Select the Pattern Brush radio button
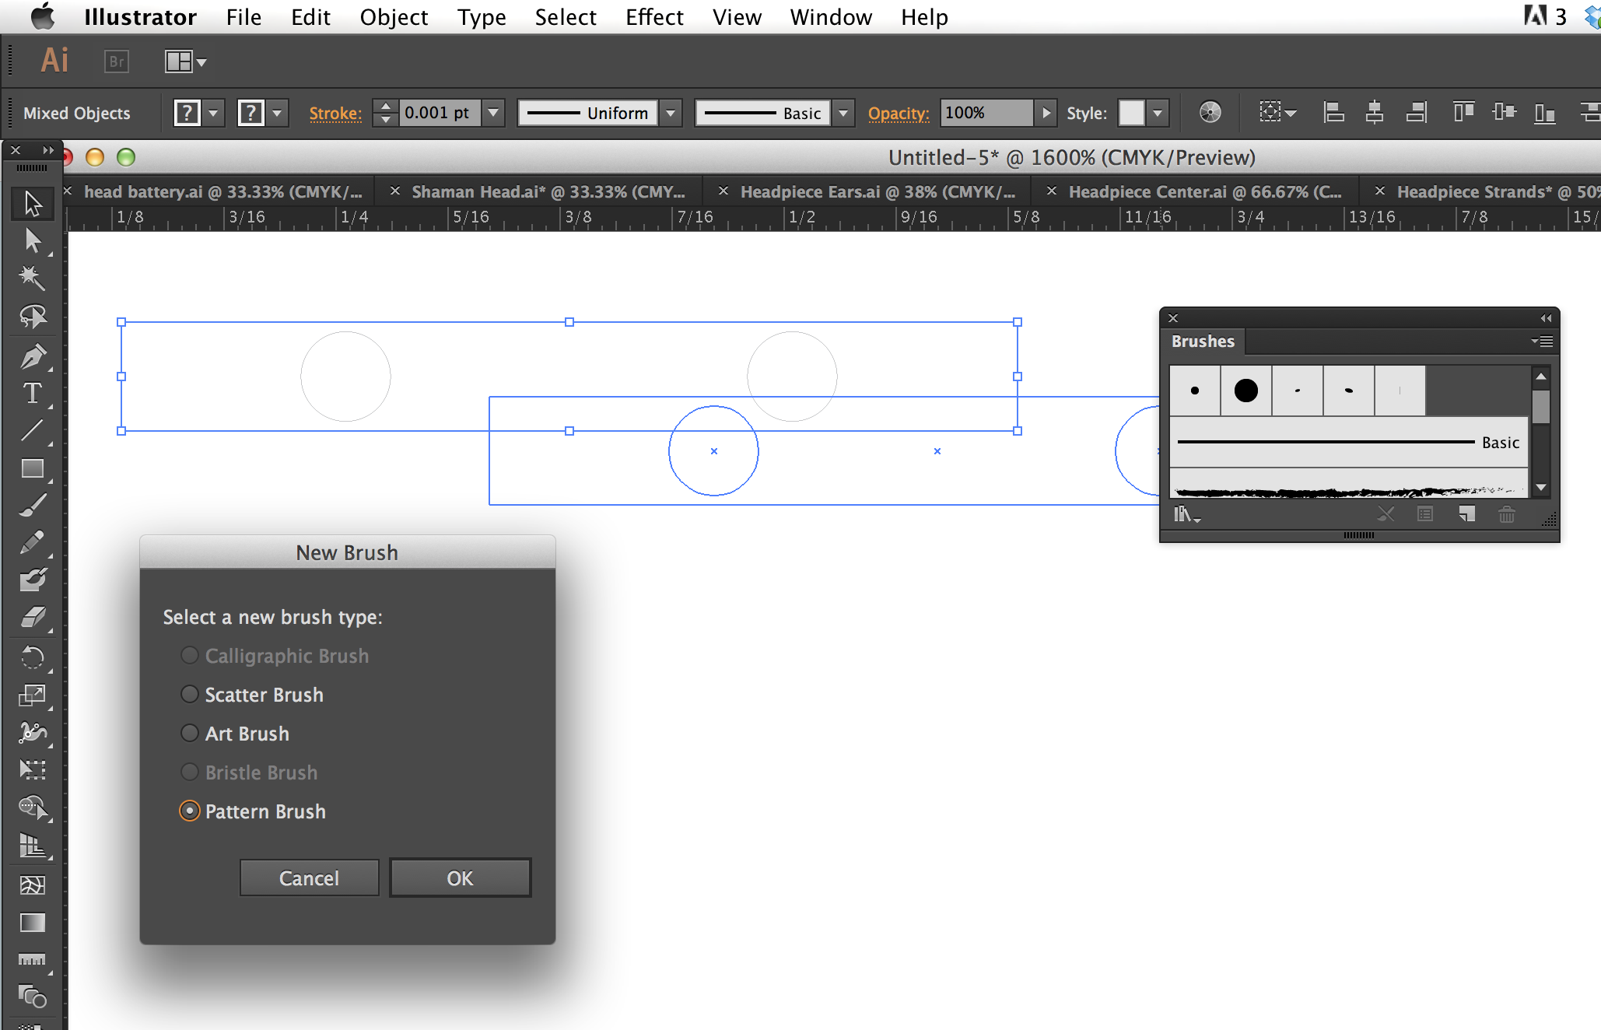 coord(189,812)
